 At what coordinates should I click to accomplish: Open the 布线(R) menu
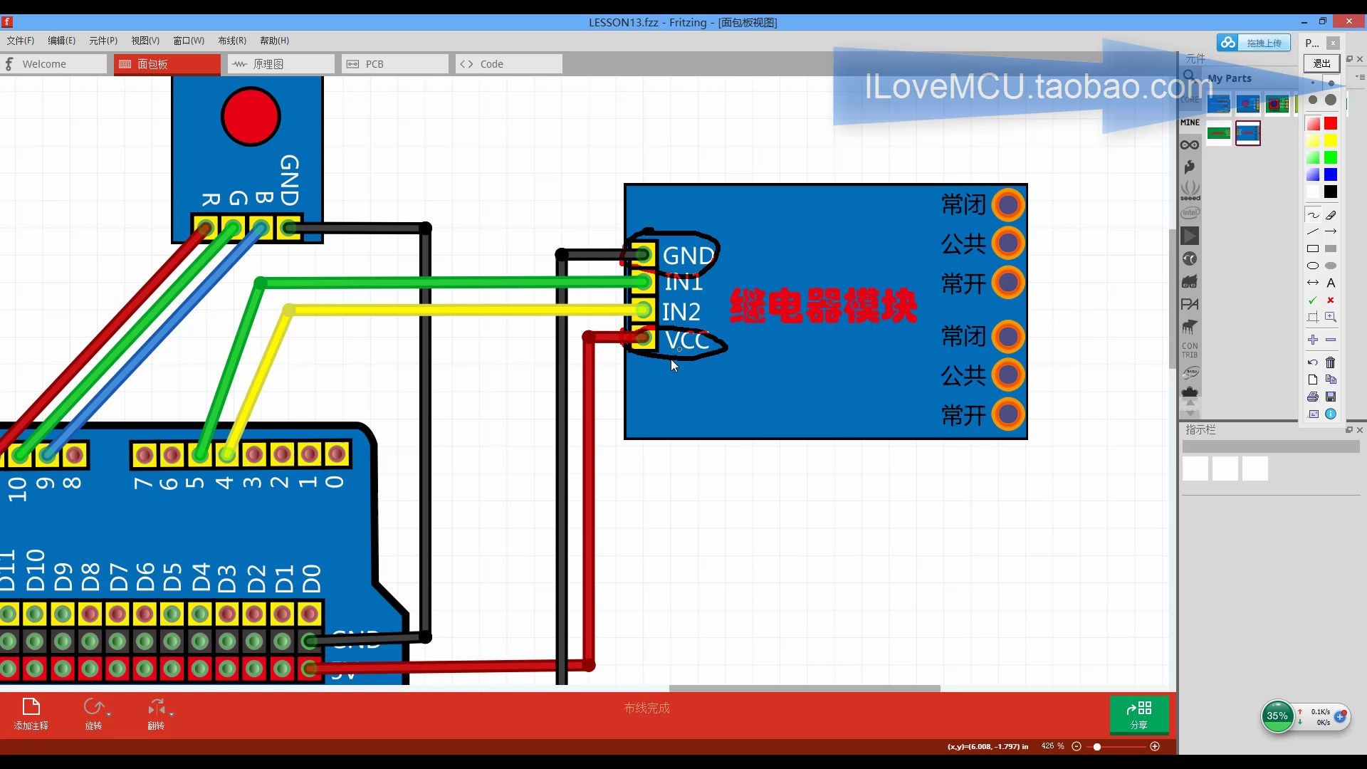pyautogui.click(x=231, y=41)
